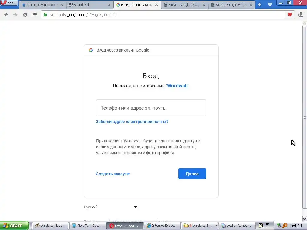Viewport: 307px width, 230px height.
Task: Close the Speed Dial tab
Action: (x=109, y=5)
